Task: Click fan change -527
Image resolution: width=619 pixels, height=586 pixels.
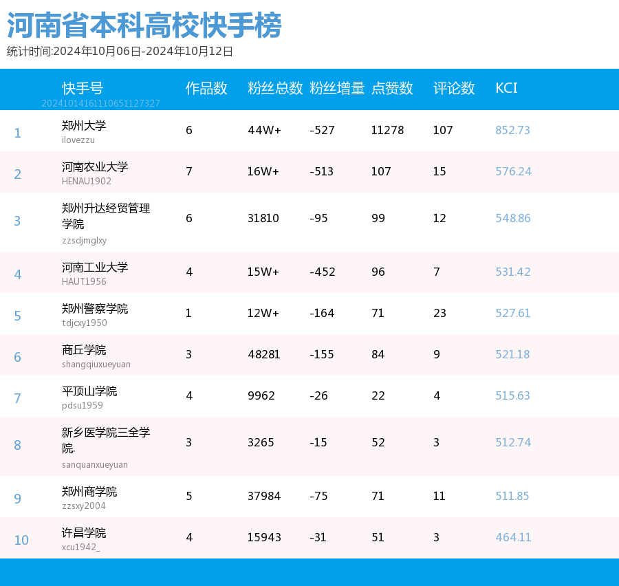Action: tap(322, 130)
